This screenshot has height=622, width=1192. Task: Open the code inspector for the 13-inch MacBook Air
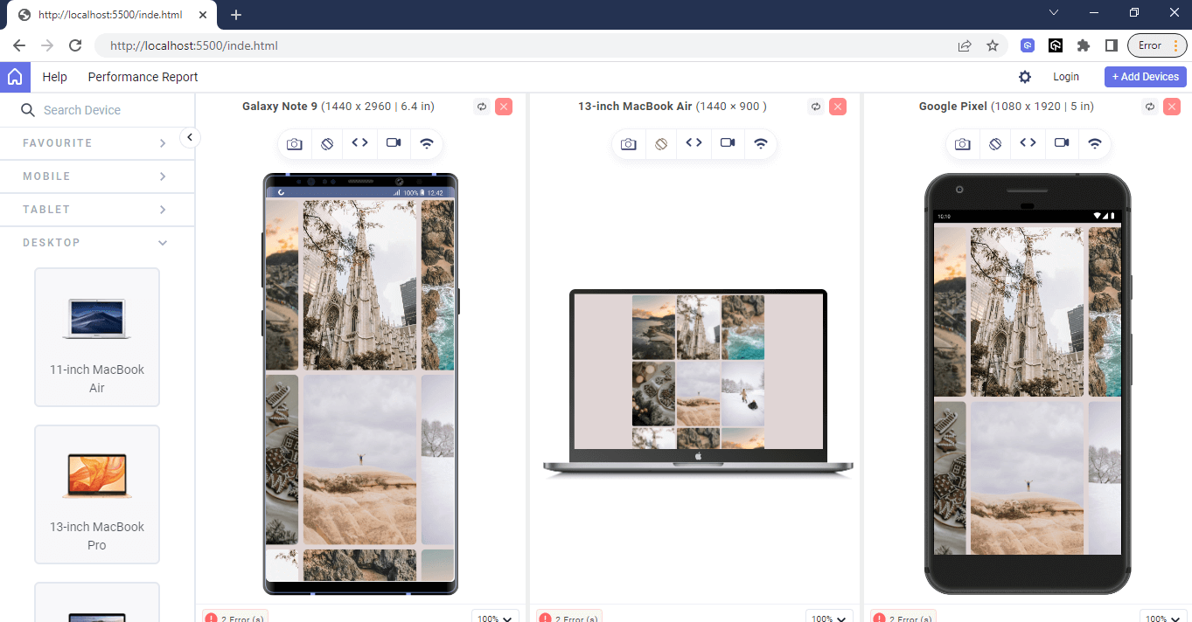pos(694,143)
